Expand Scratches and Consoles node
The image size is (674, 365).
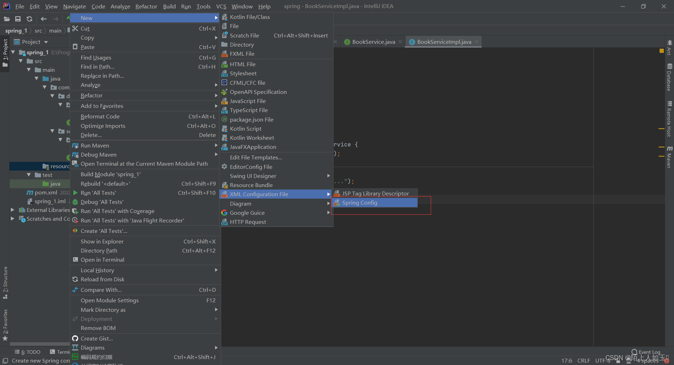point(13,219)
